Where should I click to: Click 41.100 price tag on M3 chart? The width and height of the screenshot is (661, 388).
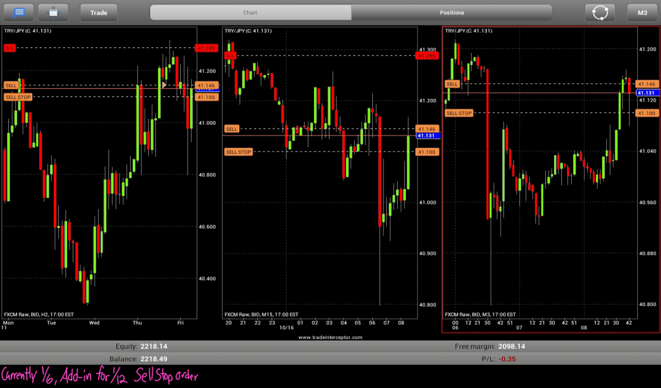647,113
